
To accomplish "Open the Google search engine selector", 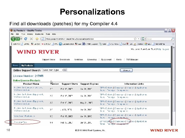I will tap(143, 39).
